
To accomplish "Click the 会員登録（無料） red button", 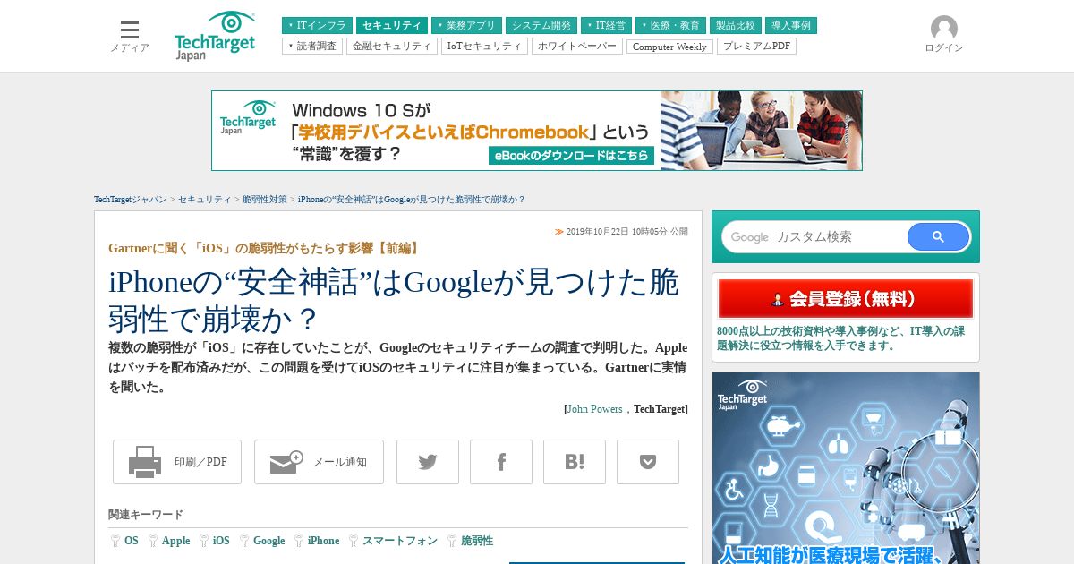I will [845, 299].
